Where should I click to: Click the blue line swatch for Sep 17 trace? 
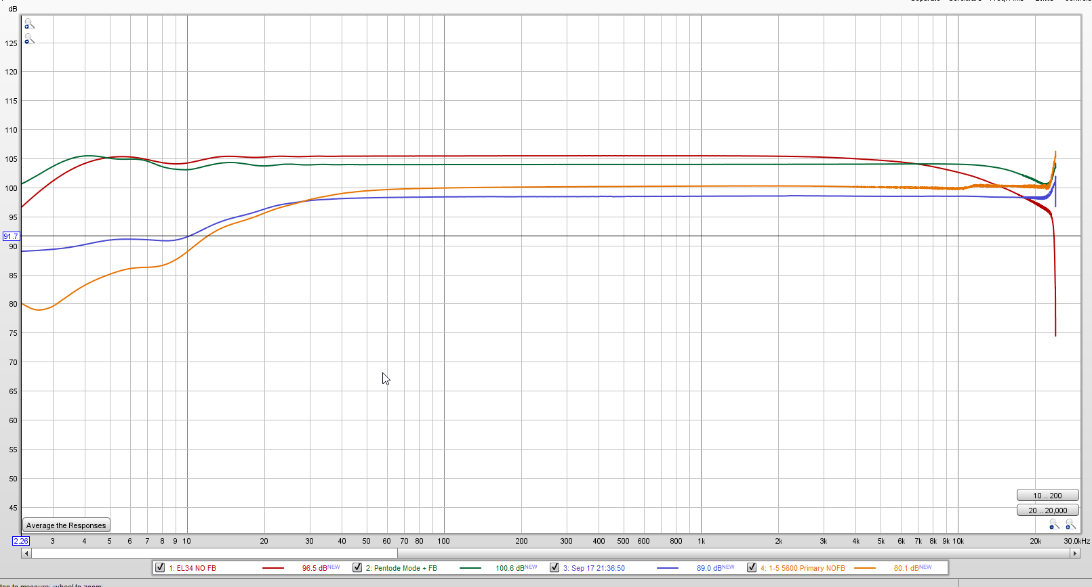pyautogui.click(x=668, y=568)
